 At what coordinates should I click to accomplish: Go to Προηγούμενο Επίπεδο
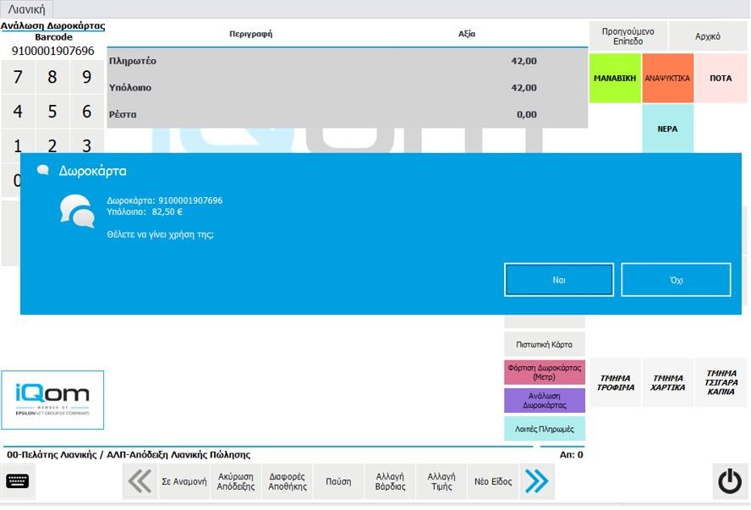[x=628, y=36]
